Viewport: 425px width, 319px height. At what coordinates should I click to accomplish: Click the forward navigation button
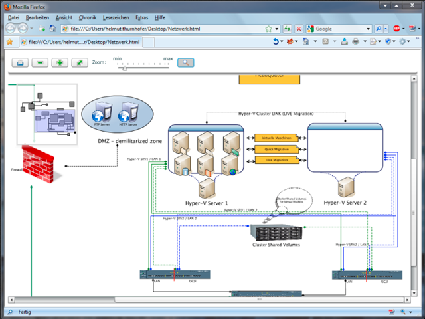click(x=23, y=28)
